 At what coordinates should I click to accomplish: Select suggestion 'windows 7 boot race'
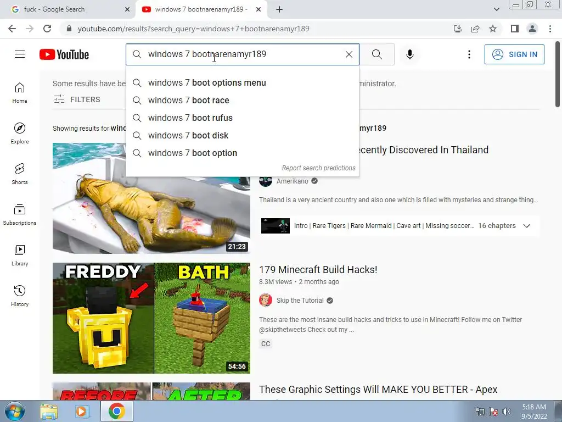coord(242,101)
